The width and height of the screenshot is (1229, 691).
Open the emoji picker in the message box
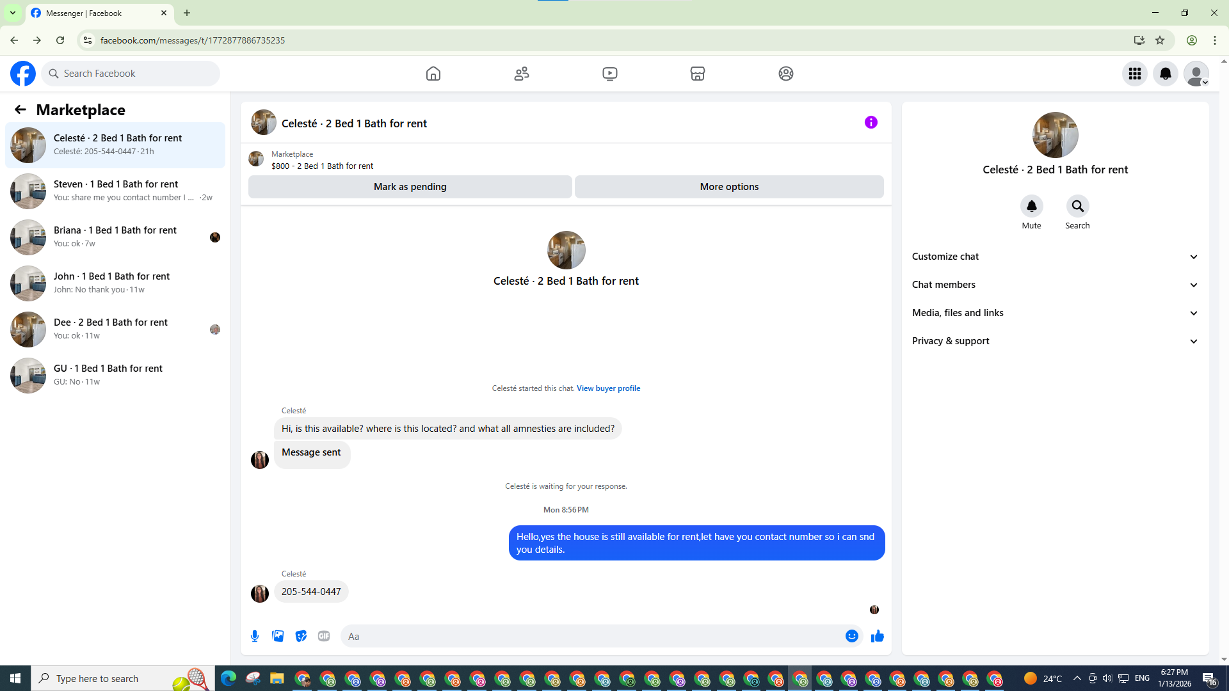point(851,636)
